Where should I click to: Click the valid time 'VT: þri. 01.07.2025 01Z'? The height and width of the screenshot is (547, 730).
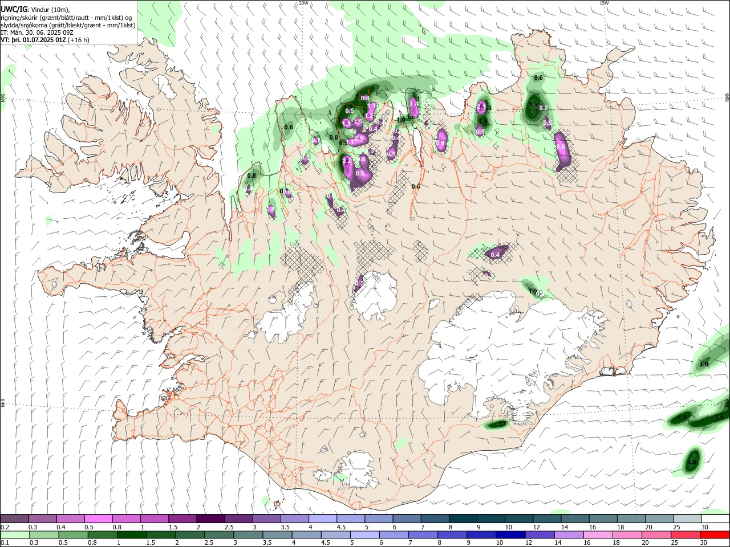coord(33,40)
